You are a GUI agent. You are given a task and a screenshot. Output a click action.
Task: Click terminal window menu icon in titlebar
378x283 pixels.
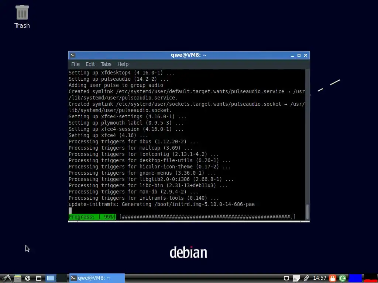click(73, 55)
